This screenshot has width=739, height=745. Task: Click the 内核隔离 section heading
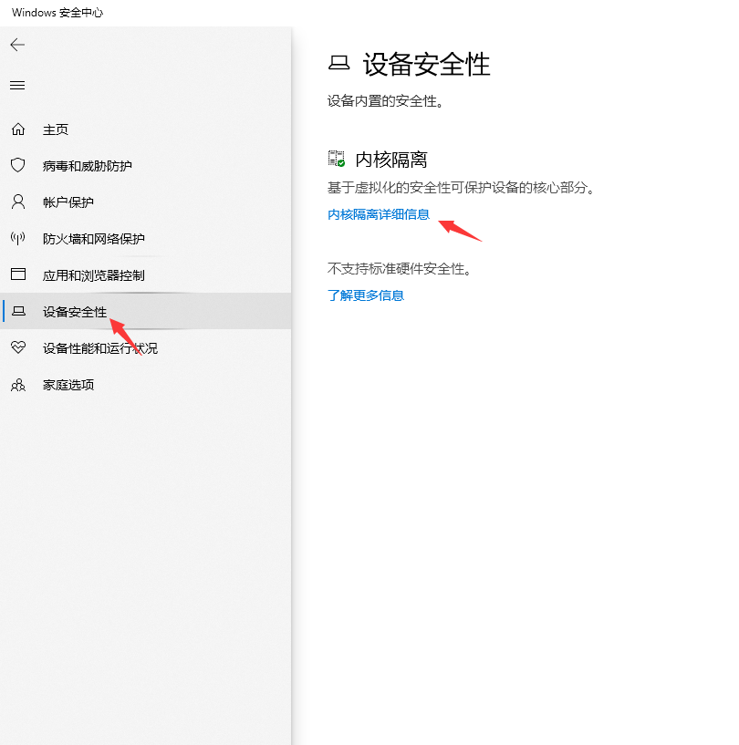(x=391, y=160)
